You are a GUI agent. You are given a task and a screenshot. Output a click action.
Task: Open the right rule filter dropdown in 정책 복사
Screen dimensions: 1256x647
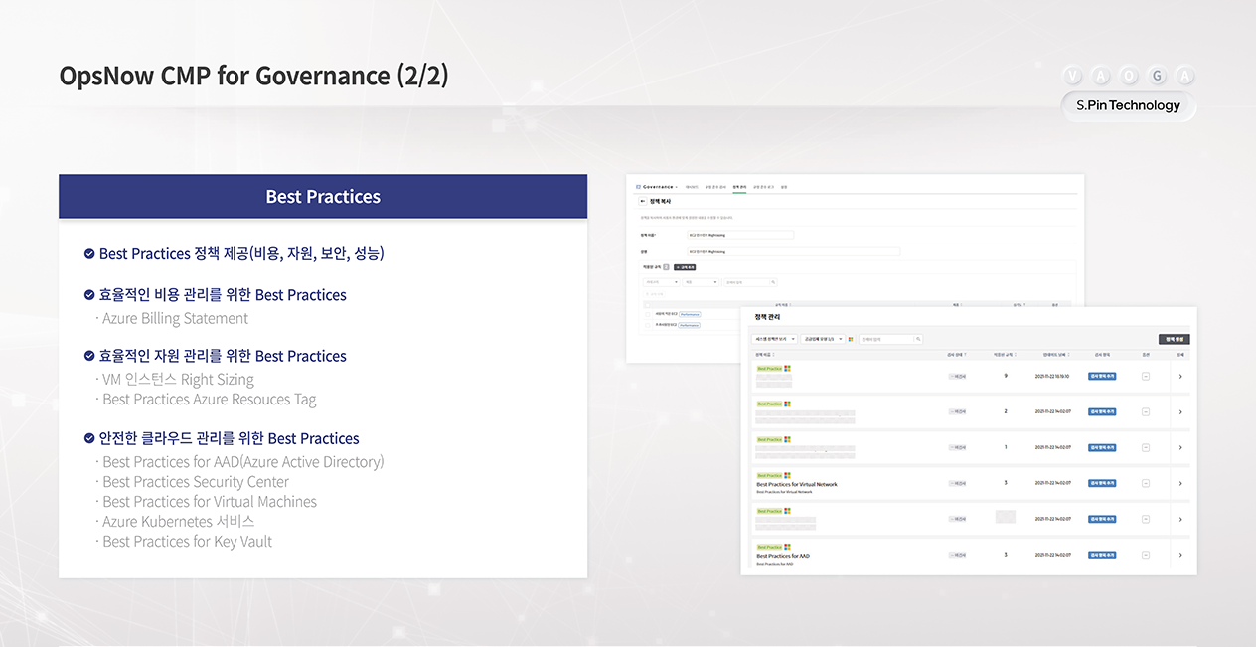[x=700, y=282]
